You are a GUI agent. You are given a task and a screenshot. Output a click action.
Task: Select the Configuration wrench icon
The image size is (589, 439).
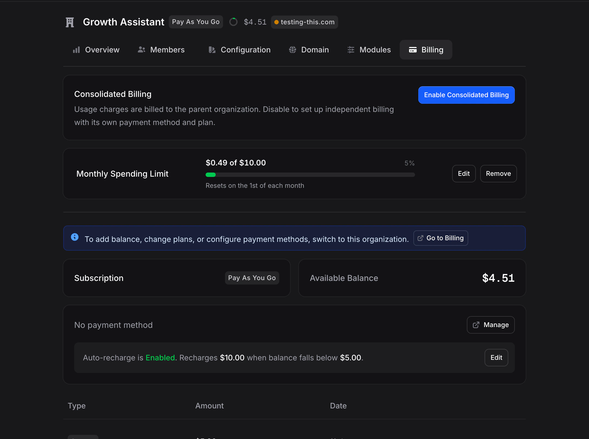point(212,50)
